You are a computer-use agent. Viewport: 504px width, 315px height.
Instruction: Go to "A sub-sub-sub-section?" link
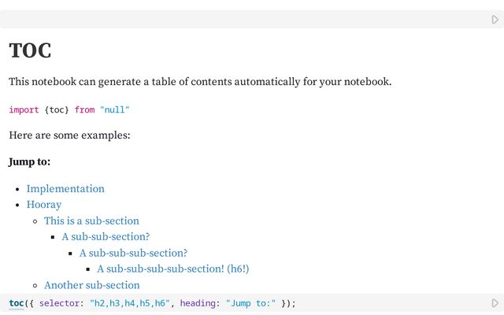click(133, 253)
